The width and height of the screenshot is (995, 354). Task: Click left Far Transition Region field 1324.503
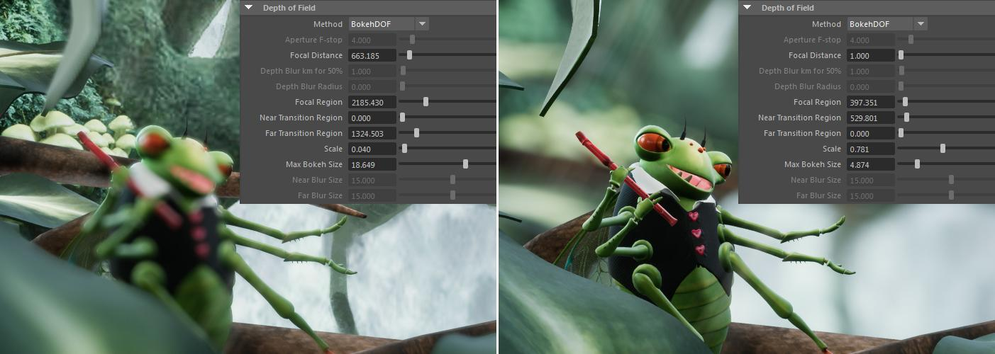tap(372, 133)
